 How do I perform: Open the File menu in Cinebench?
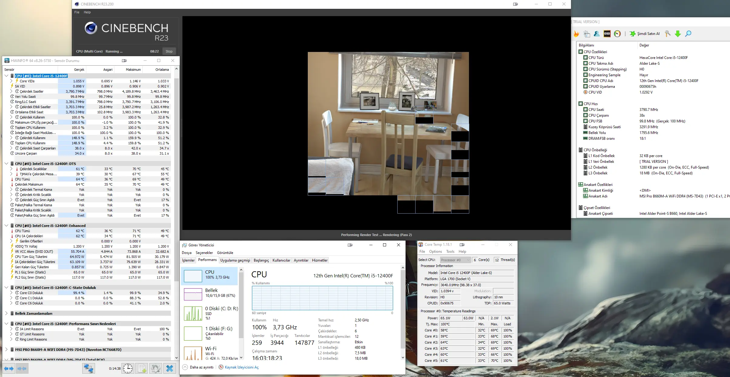click(x=77, y=12)
